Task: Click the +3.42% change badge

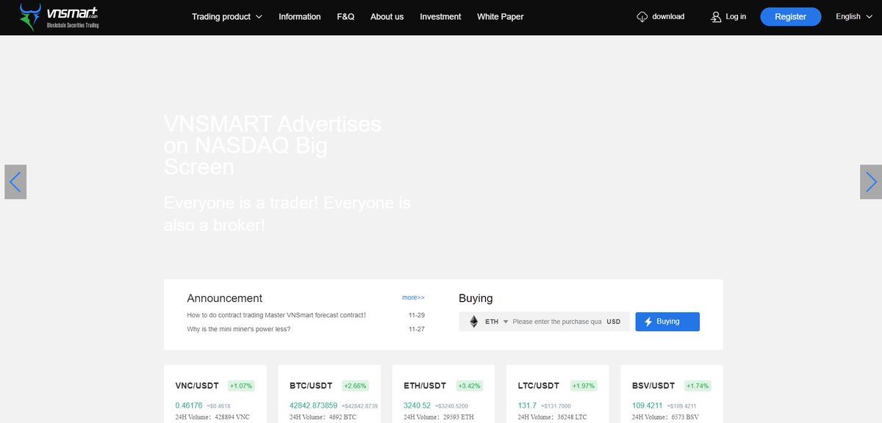Action: [469, 386]
